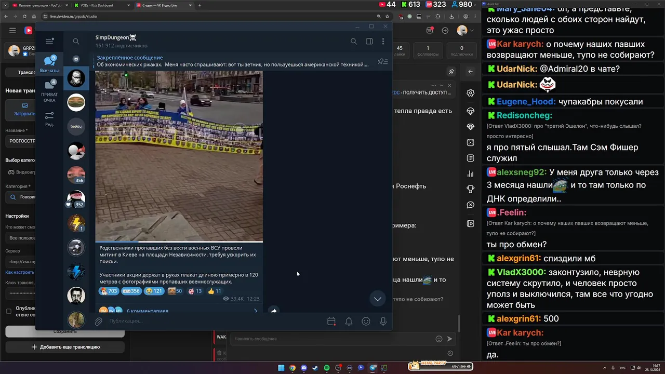Open the trophy icon in VK sidebar
This screenshot has width=665, height=374.
470,189
